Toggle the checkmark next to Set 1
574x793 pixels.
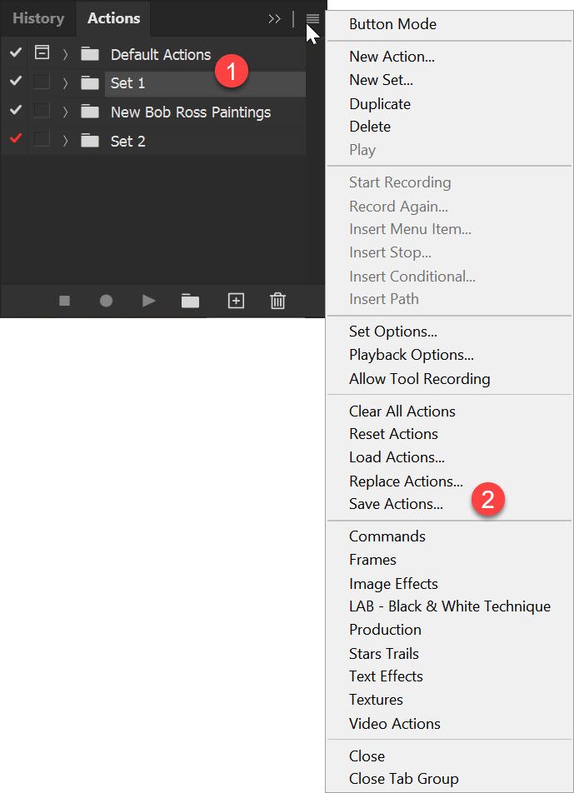[14, 83]
